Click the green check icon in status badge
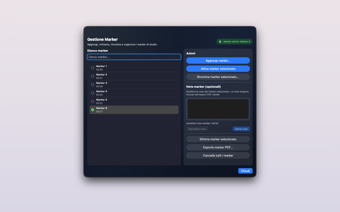 tap(220, 42)
